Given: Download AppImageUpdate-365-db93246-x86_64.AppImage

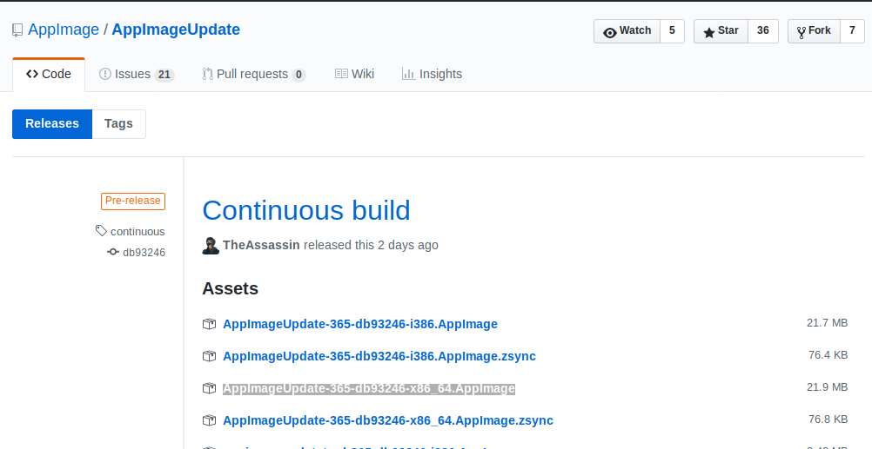Looking at the screenshot, I should pyautogui.click(x=369, y=388).
